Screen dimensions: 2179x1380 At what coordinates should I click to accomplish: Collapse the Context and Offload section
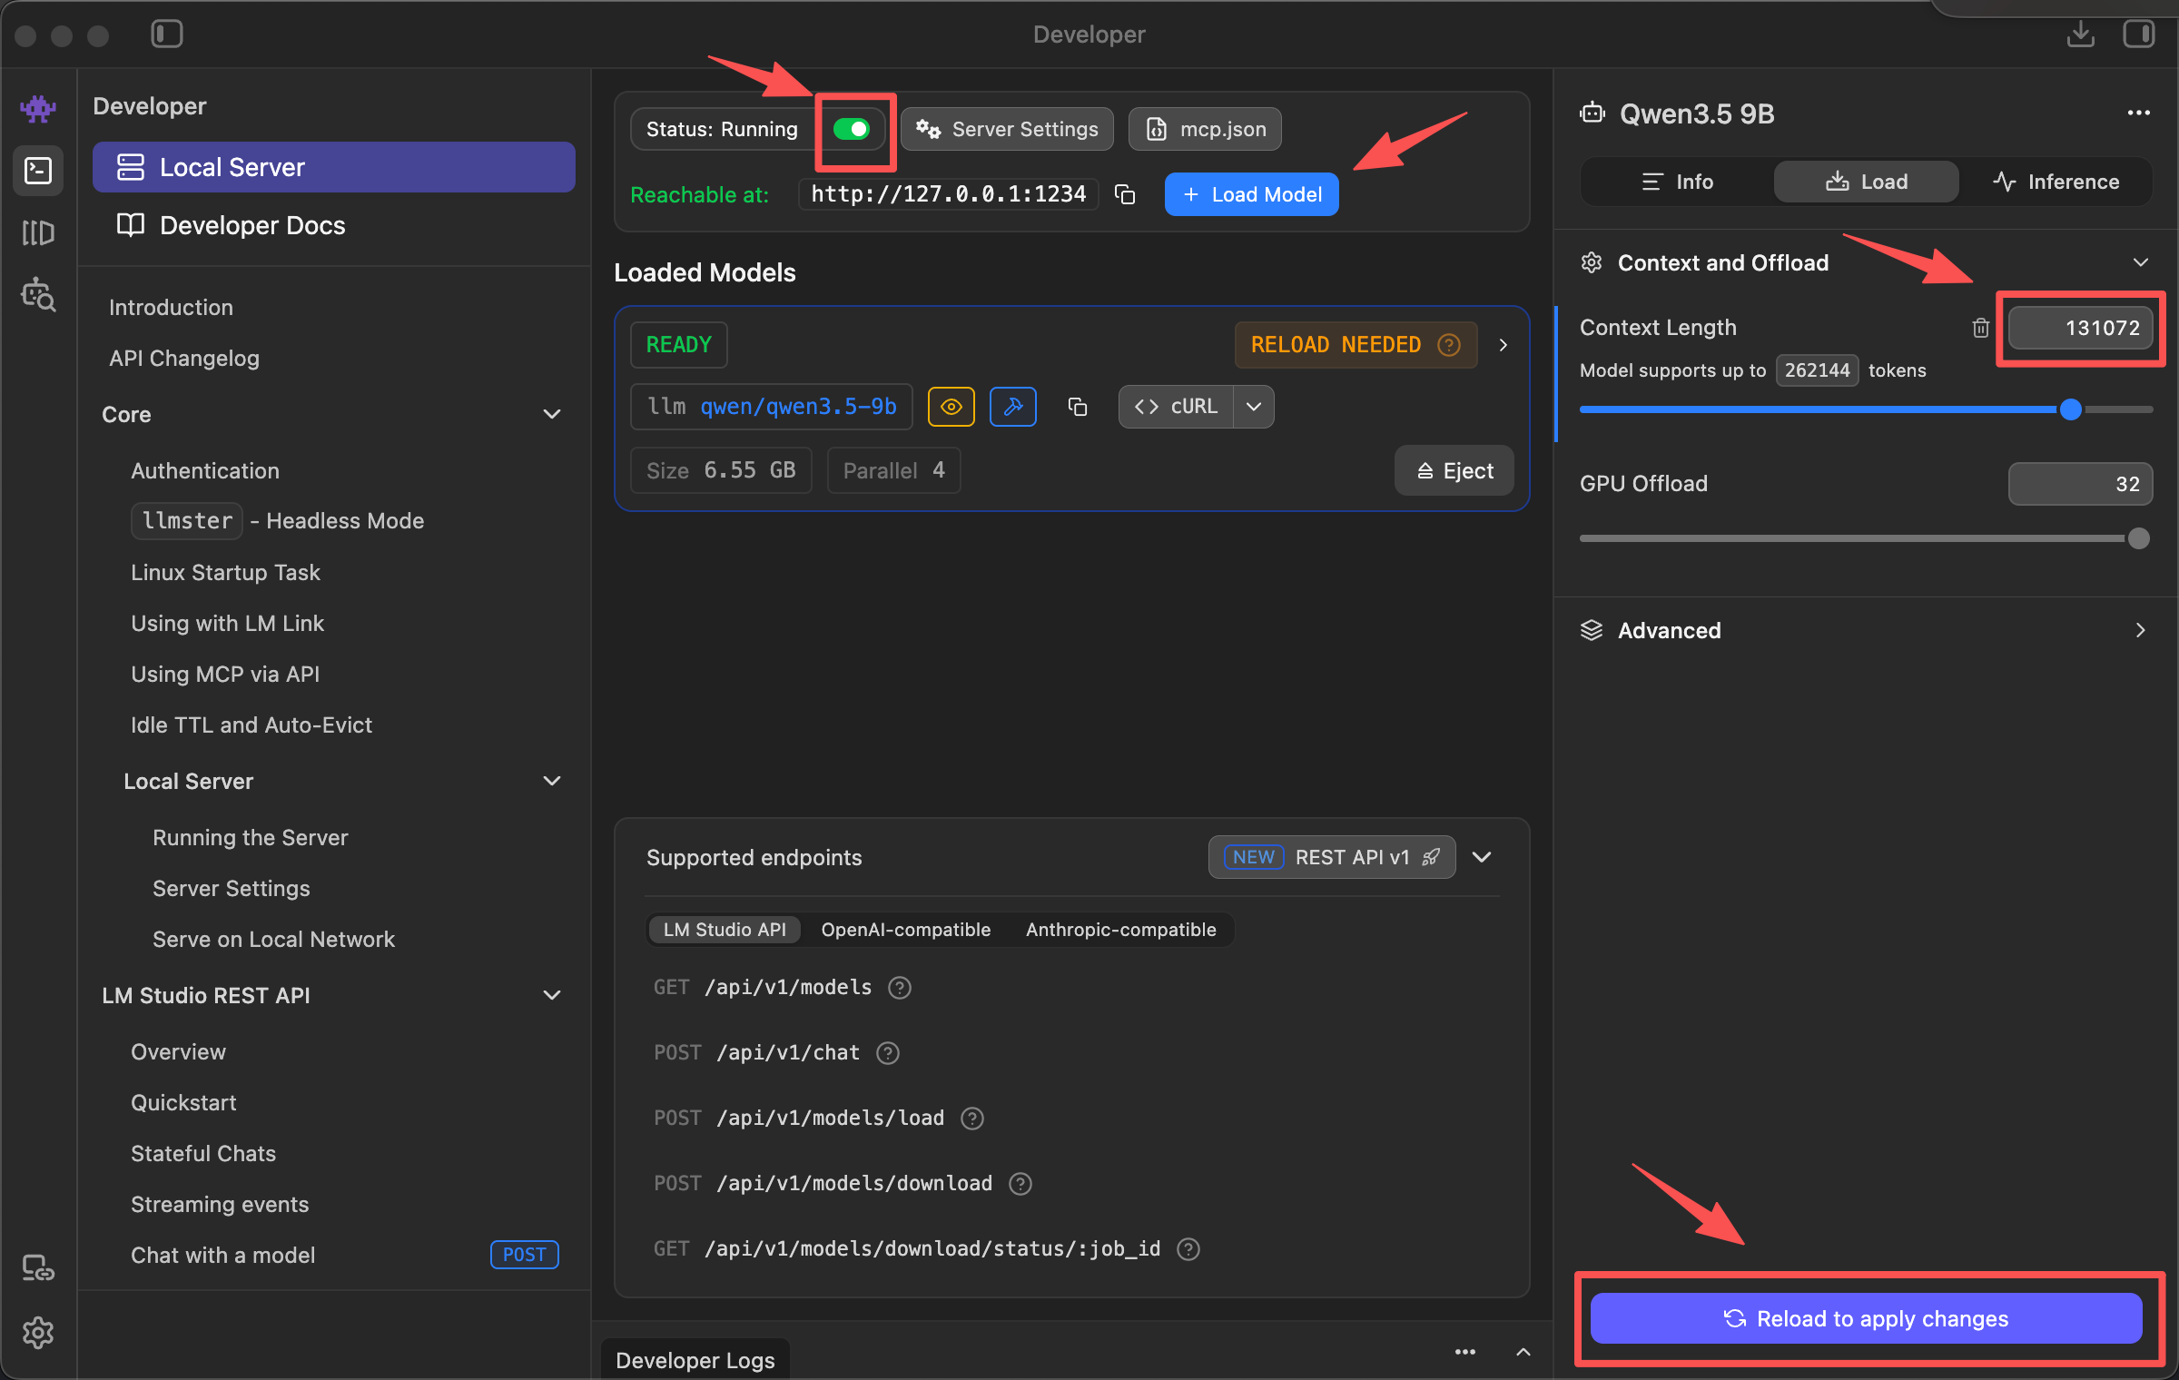pos(2140,262)
